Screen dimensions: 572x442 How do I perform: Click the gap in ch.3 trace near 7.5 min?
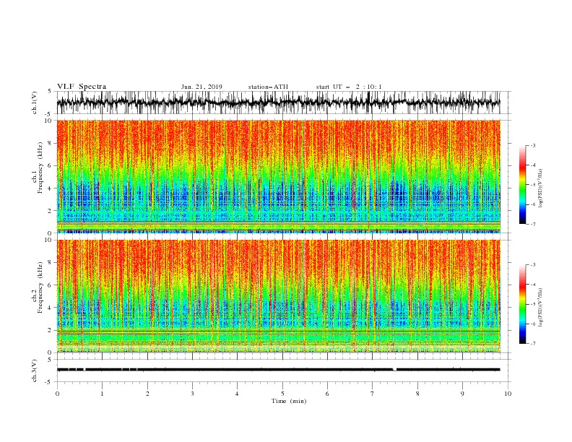coord(395,370)
